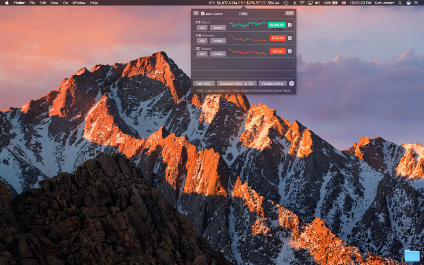Click the red $56.45 price badge
The height and width of the screenshot is (265, 424).
[278, 51]
